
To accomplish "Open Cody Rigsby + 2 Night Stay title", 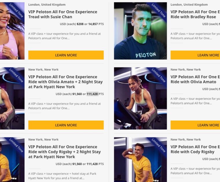I will click(65, 152).
